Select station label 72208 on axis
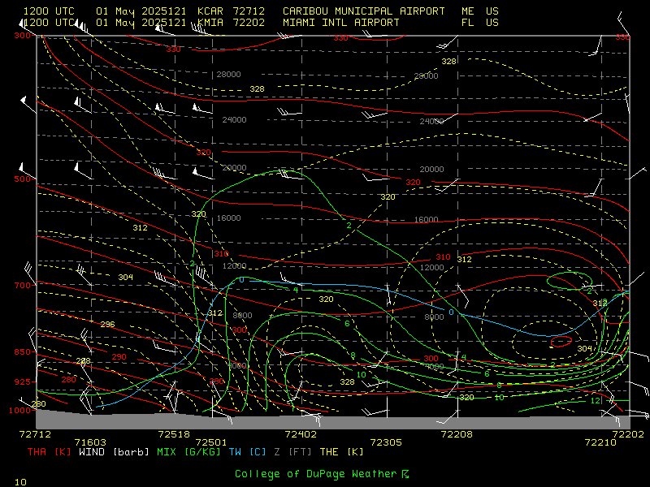Screen dimensions: 650x487 tap(457, 434)
